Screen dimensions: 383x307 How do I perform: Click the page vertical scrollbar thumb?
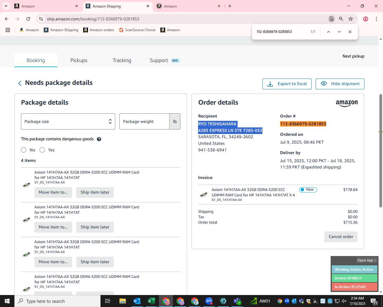coord(381,151)
